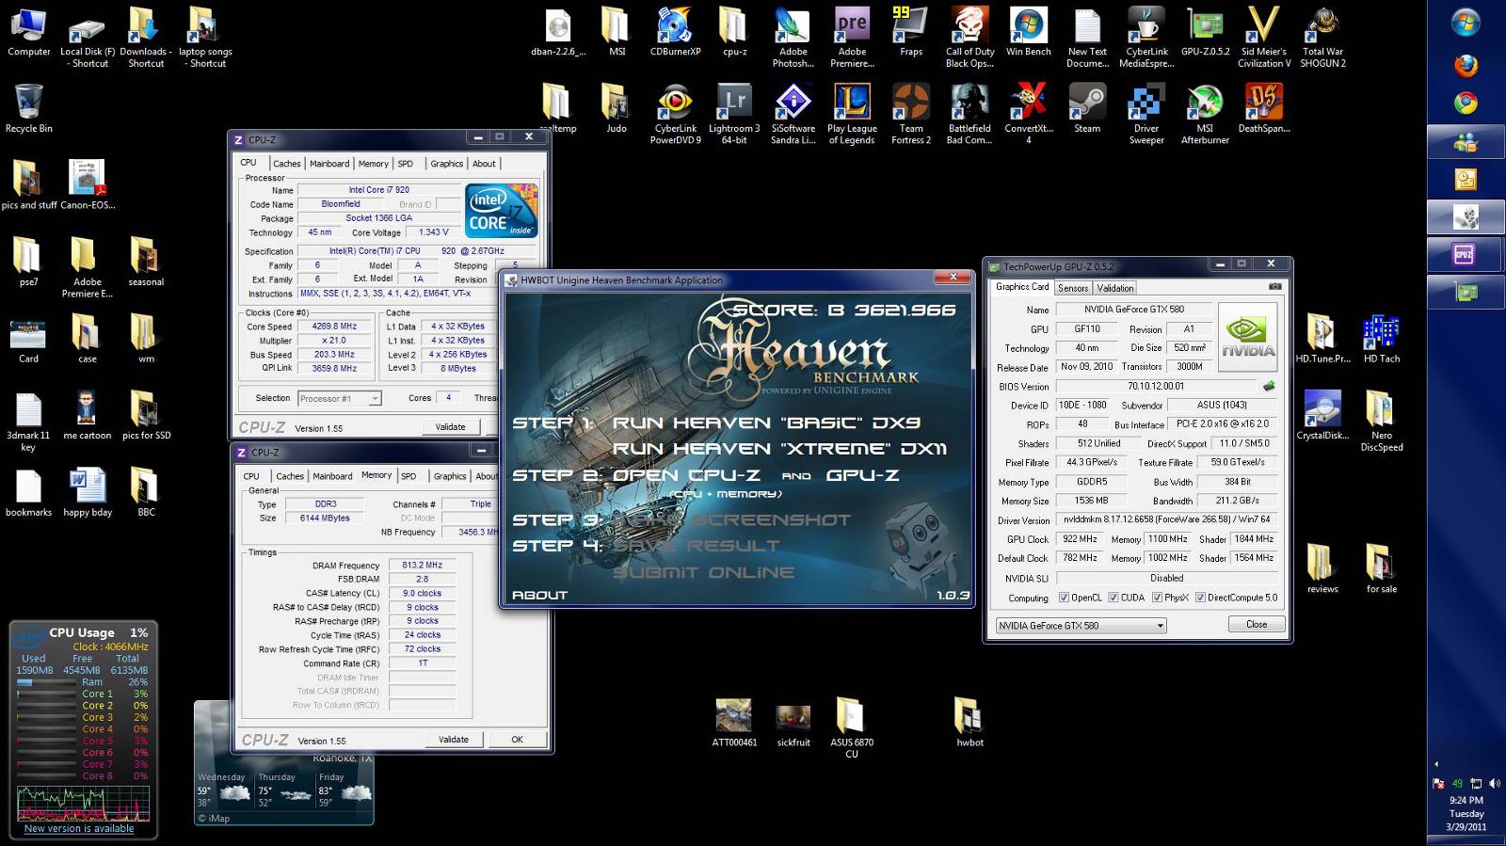
Task: Open CyberLink PowerDVD 9 icon
Action: [x=675, y=114]
